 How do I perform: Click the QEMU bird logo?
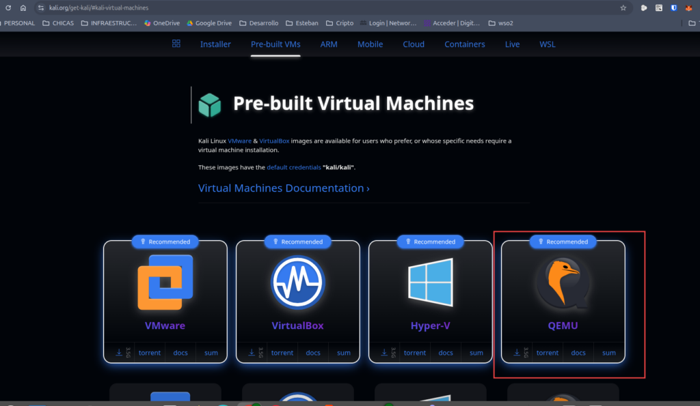pos(563,281)
